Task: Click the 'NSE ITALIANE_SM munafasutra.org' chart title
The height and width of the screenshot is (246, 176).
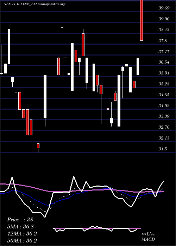Action: (x=34, y=4)
